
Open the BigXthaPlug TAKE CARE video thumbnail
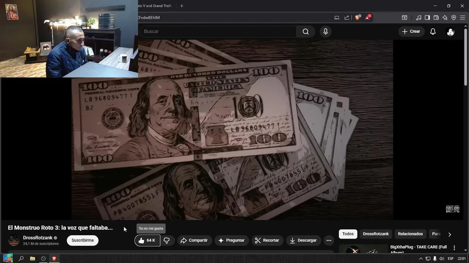(x=363, y=248)
